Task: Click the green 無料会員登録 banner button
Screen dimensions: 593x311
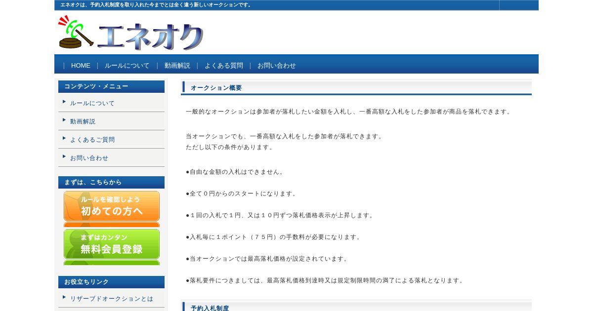Action: tap(112, 244)
